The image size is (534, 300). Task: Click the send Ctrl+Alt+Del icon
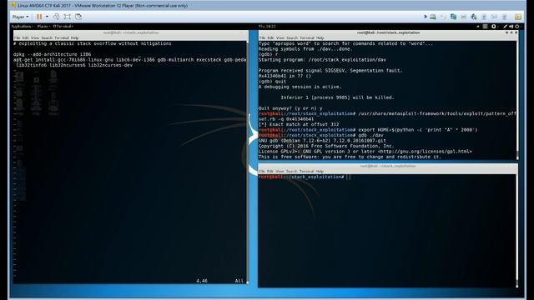point(57,17)
